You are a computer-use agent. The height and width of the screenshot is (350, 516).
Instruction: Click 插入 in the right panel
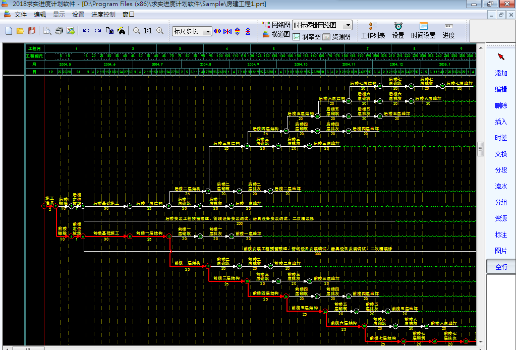pos(501,122)
